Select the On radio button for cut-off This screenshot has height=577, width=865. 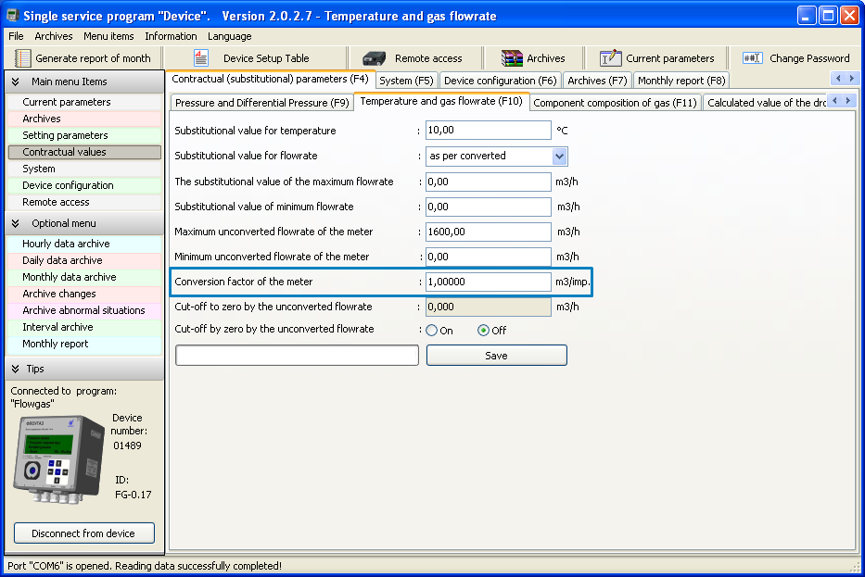pyautogui.click(x=431, y=330)
